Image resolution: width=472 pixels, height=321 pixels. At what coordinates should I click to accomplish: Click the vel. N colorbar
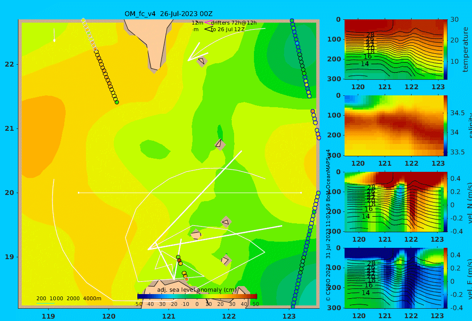[445, 202]
